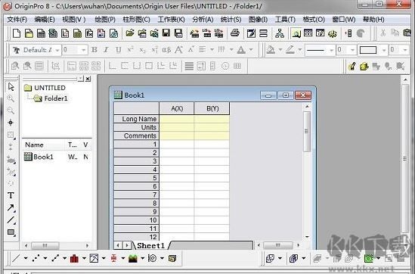This screenshot has height=274, width=415.
Task: Open the 绘图(P) menu
Action: (105, 20)
